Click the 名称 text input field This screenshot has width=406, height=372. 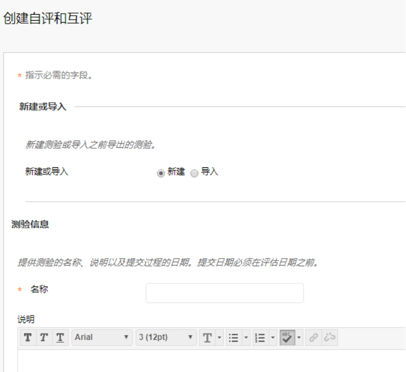tap(225, 293)
